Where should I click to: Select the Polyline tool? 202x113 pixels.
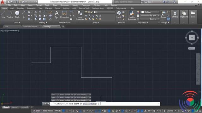pyautogui.click(x=10, y=14)
